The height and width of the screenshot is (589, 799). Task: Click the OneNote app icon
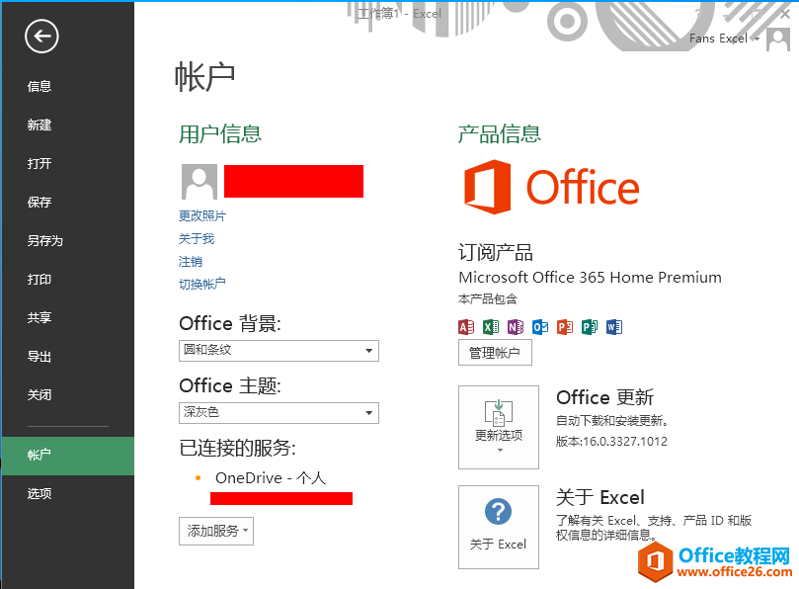click(516, 327)
